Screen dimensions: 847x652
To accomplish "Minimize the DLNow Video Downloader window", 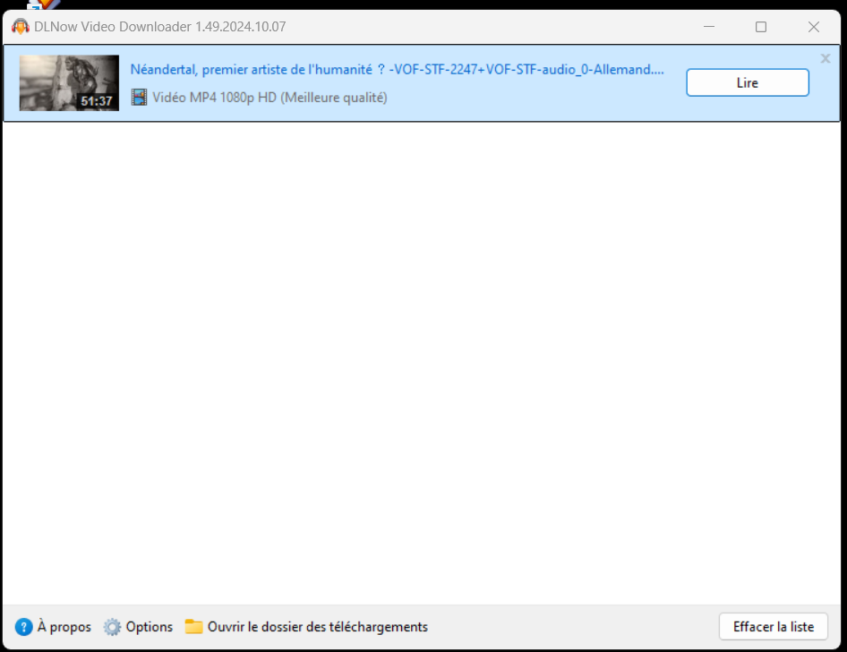I will [x=708, y=27].
